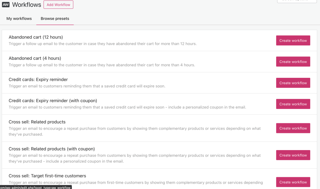Select the Credit cards: Expiry reminder title
This screenshot has width=320, height=189.
38,79
